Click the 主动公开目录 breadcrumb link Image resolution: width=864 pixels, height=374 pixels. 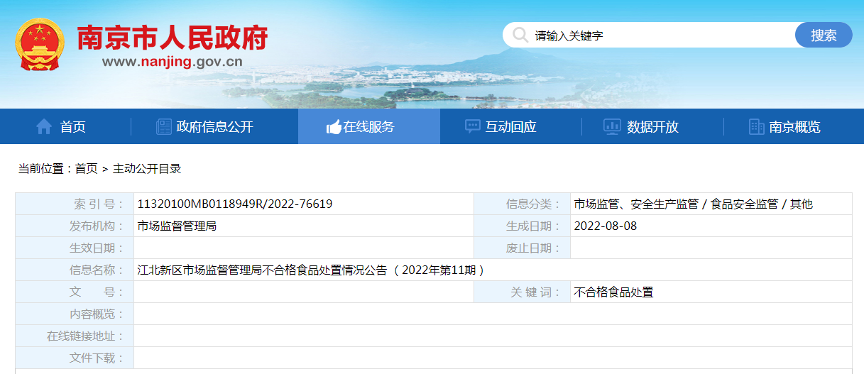(x=147, y=169)
